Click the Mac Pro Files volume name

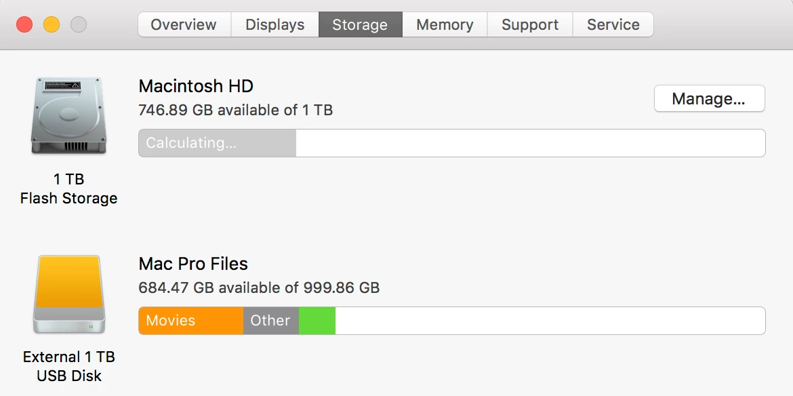(193, 264)
